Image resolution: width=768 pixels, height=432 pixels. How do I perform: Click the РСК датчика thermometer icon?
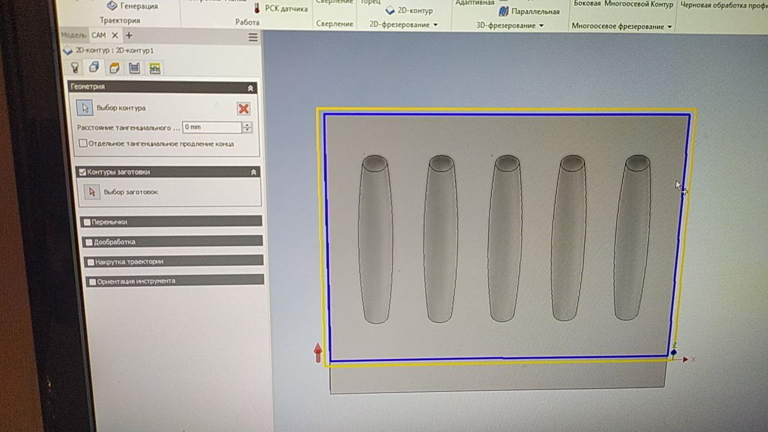click(x=257, y=8)
